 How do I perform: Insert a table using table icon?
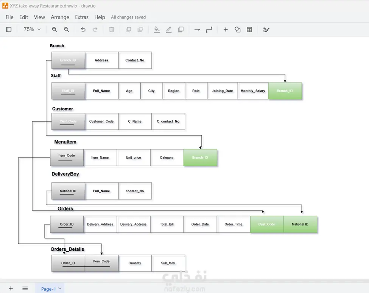[x=249, y=30]
